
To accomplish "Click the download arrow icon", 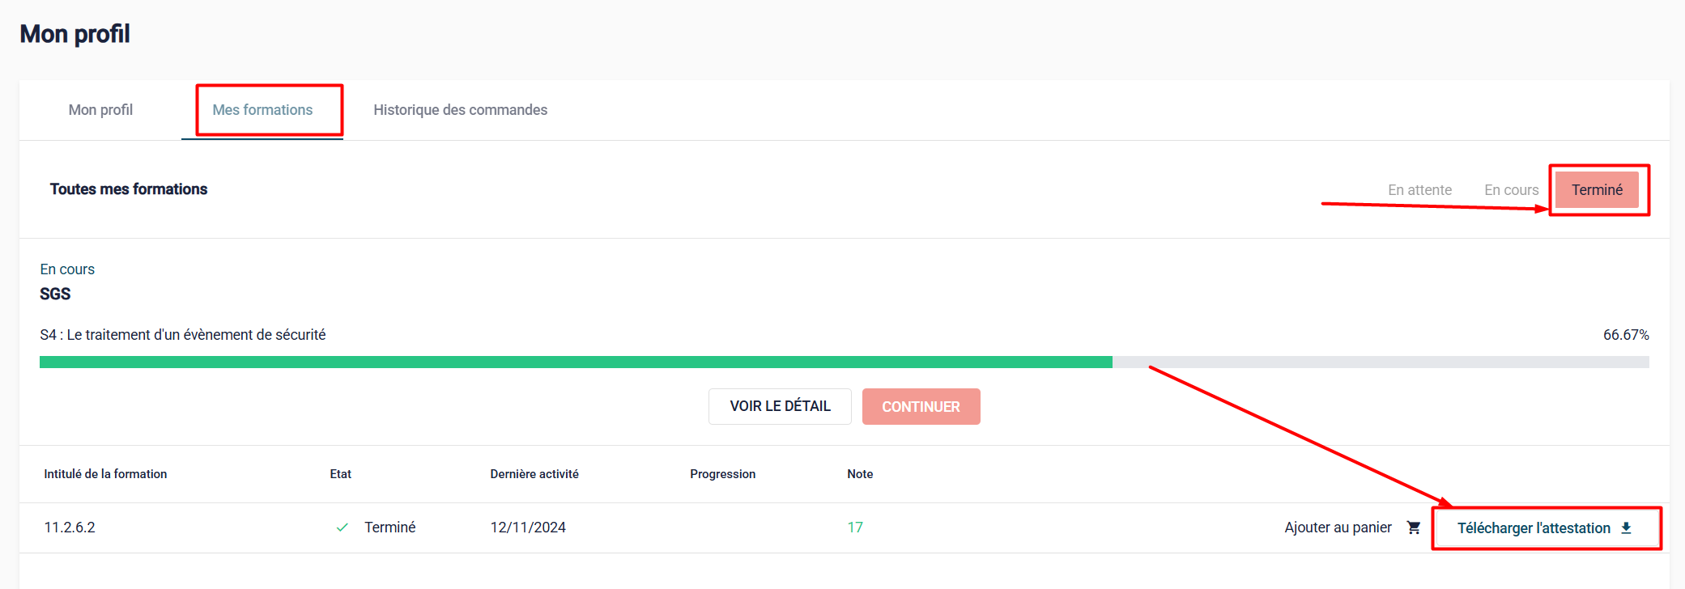I will tap(1626, 528).
